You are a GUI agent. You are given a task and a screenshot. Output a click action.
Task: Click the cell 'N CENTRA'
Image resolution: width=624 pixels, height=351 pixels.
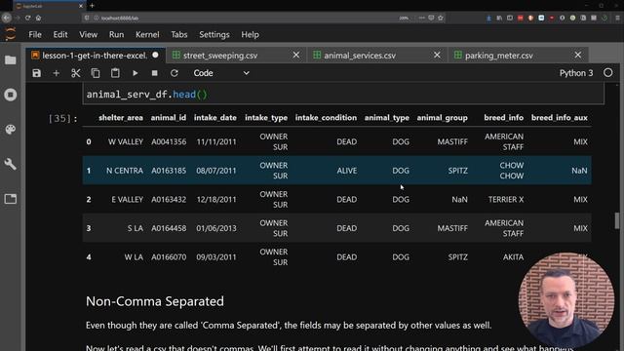125,171
